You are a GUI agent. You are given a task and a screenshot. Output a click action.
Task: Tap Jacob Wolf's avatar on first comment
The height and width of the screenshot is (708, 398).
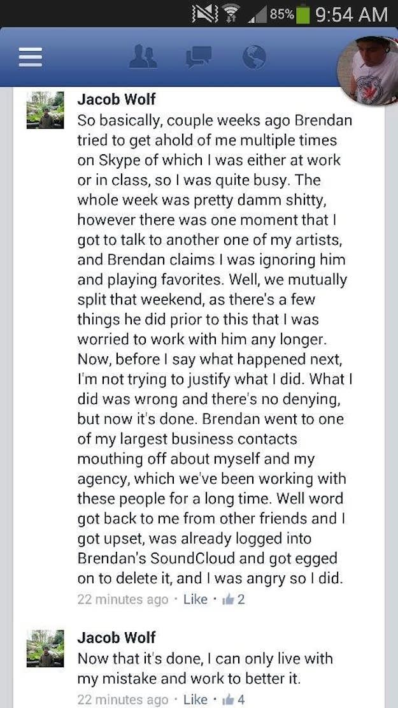pyautogui.click(x=45, y=110)
